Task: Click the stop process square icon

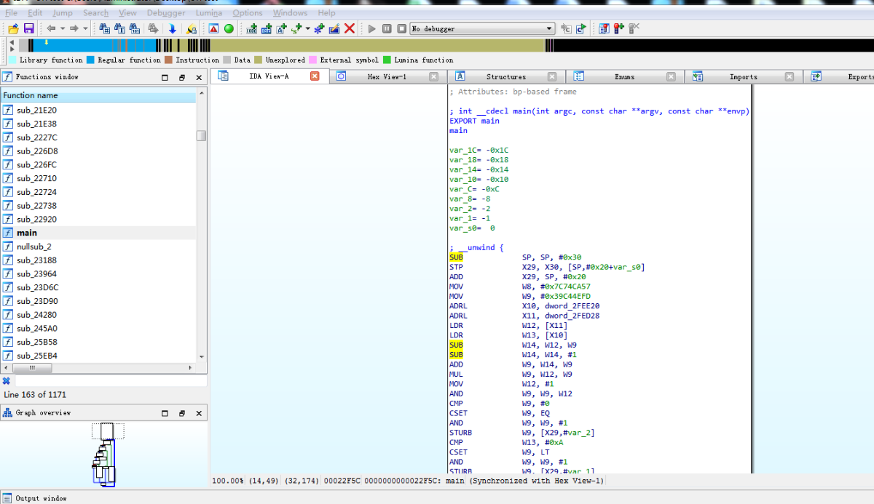Action: coord(401,28)
